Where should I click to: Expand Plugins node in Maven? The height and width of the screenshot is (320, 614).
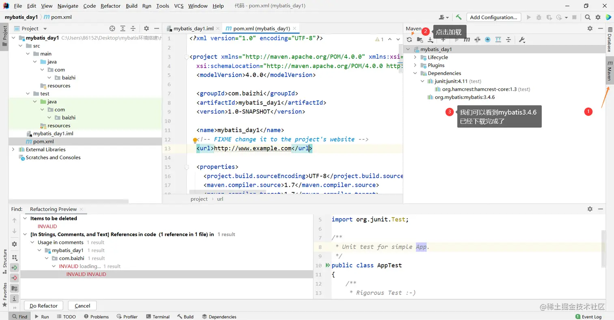pyautogui.click(x=415, y=65)
